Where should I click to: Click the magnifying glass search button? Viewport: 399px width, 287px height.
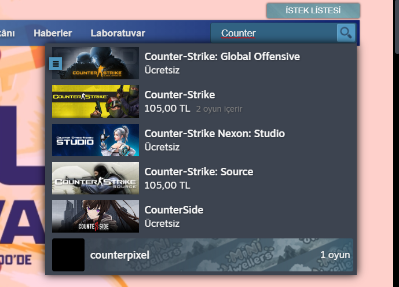click(346, 33)
